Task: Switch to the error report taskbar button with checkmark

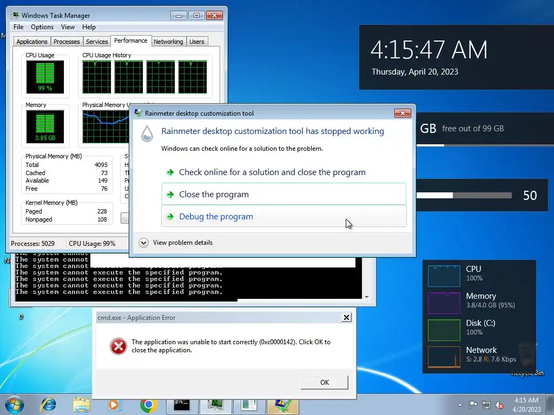Action: tap(283, 405)
